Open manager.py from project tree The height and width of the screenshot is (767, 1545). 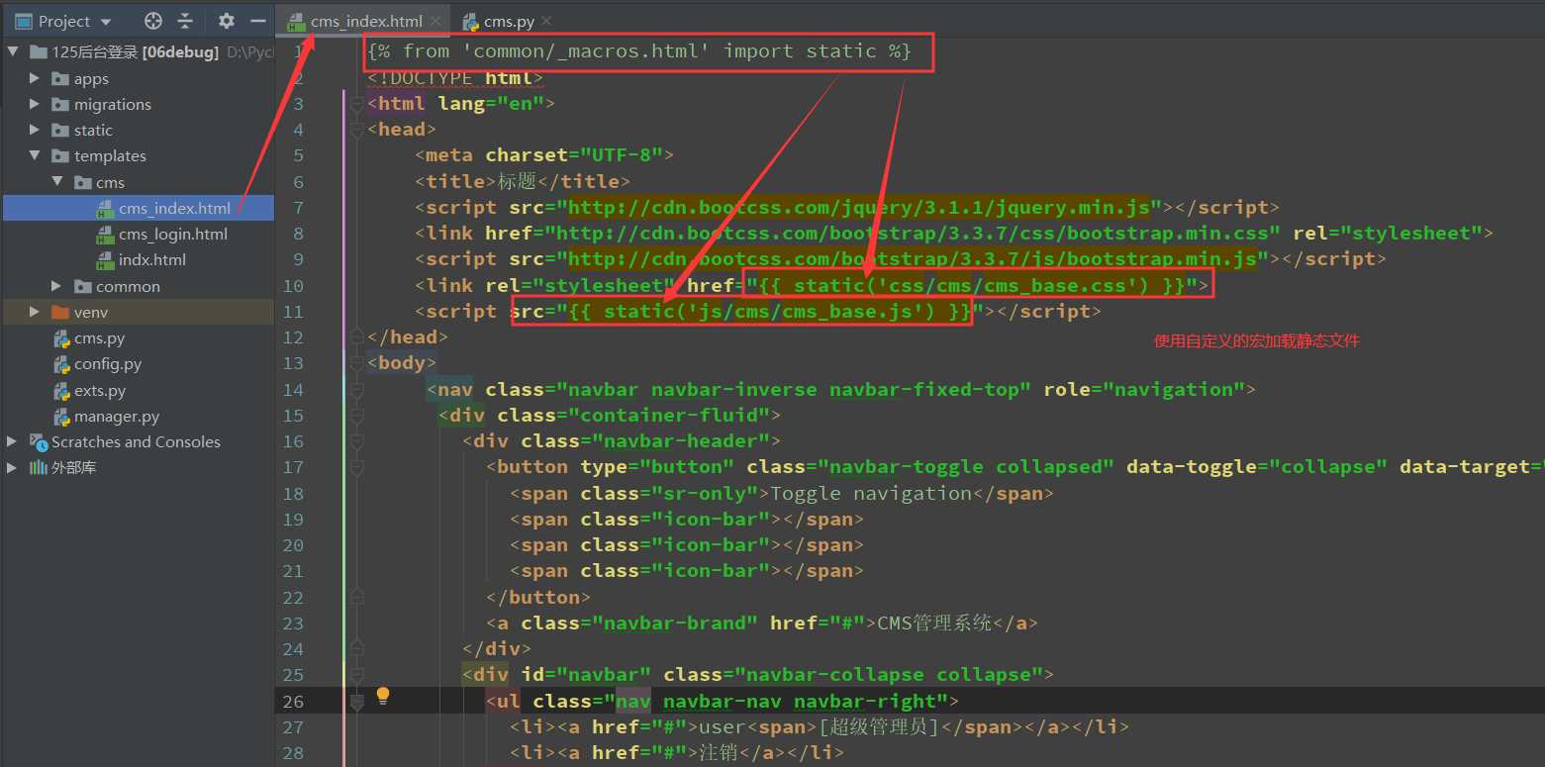(x=117, y=416)
